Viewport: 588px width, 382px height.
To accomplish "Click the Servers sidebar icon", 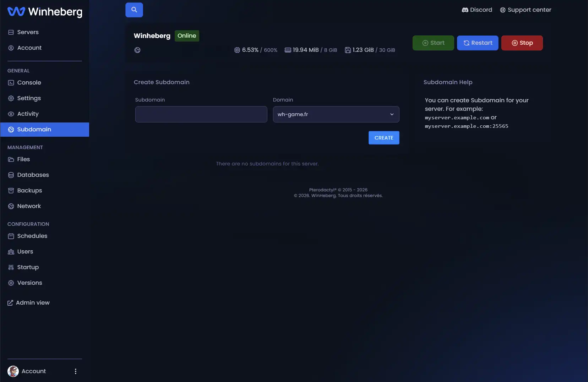I will (11, 32).
